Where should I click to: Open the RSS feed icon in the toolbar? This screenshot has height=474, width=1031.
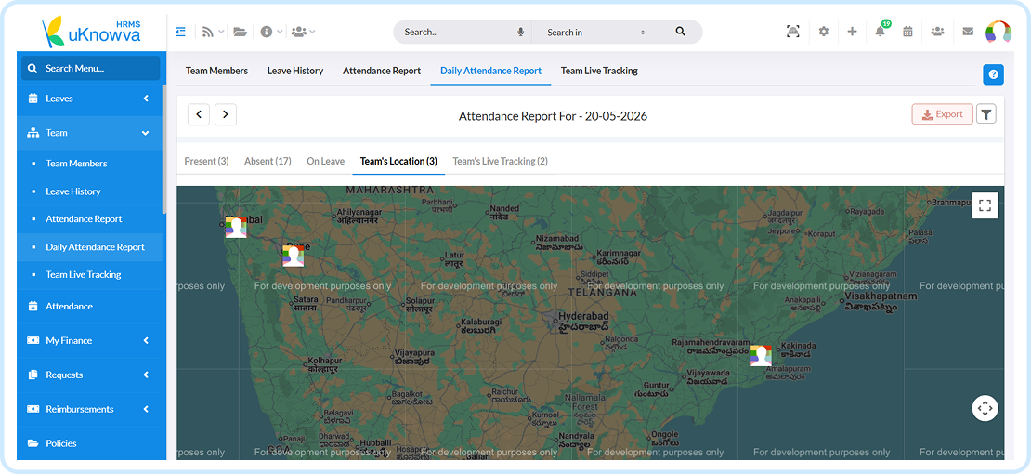[208, 32]
